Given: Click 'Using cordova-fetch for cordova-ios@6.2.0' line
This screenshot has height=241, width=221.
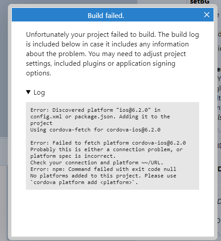Looking at the screenshot, I should pyautogui.click(x=95, y=130).
